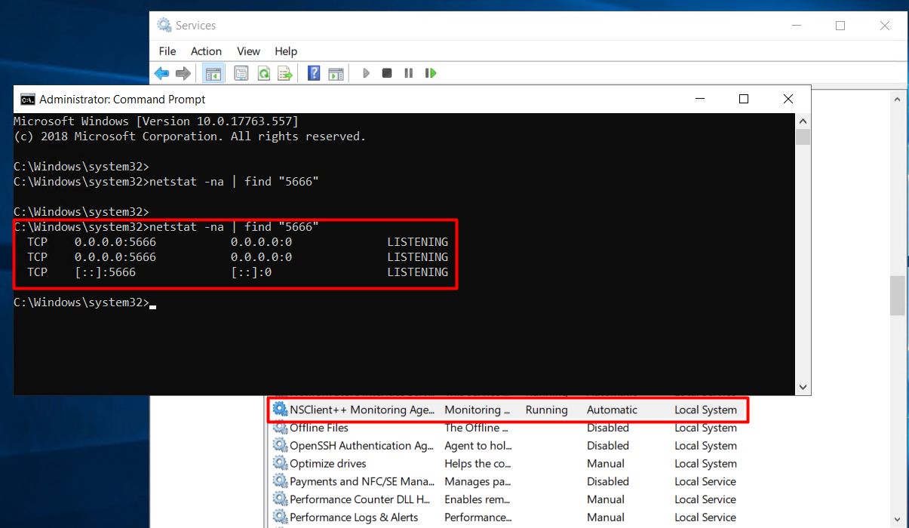Select the Optimize drives service
The width and height of the screenshot is (909, 528).
point(327,464)
